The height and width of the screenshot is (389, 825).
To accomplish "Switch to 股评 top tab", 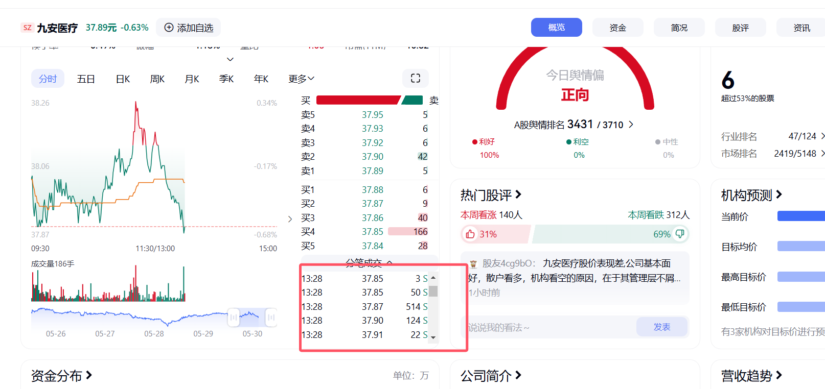I will tap(741, 28).
